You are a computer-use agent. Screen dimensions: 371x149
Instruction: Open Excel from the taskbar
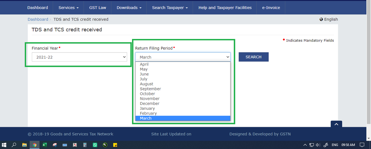[x=45, y=145]
